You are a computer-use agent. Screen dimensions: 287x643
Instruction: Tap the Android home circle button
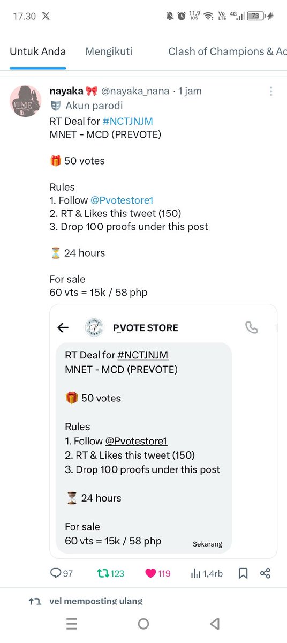tap(143, 624)
